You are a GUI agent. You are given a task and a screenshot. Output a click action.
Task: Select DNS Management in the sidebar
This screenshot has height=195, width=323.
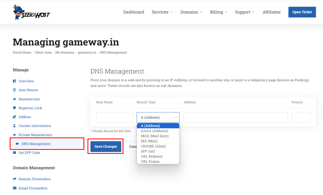tap(47, 144)
